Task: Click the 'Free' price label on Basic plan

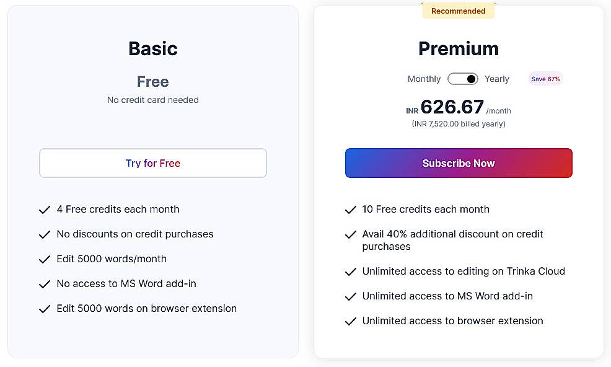Action: click(152, 81)
